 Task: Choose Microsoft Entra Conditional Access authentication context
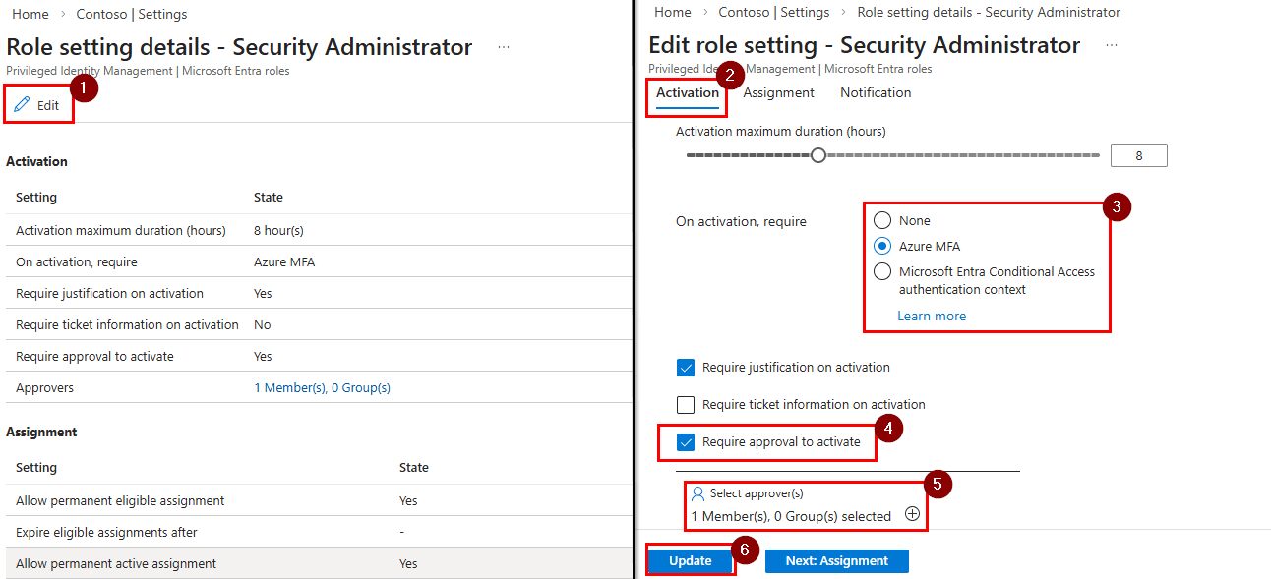pos(881,272)
